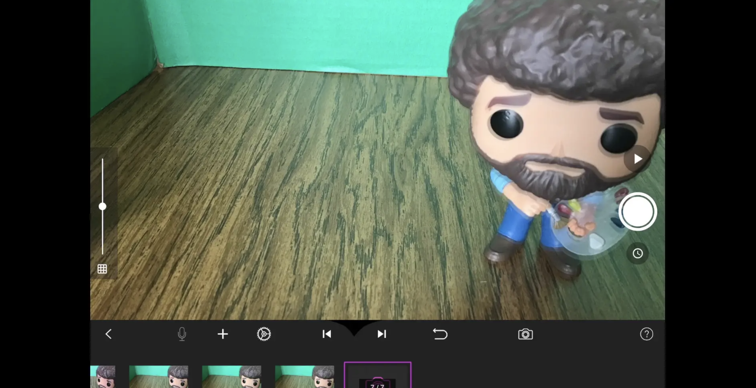Viewport: 756px width, 388px height.
Task: Jump to last frame button
Action: pyautogui.click(x=381, y=334)
